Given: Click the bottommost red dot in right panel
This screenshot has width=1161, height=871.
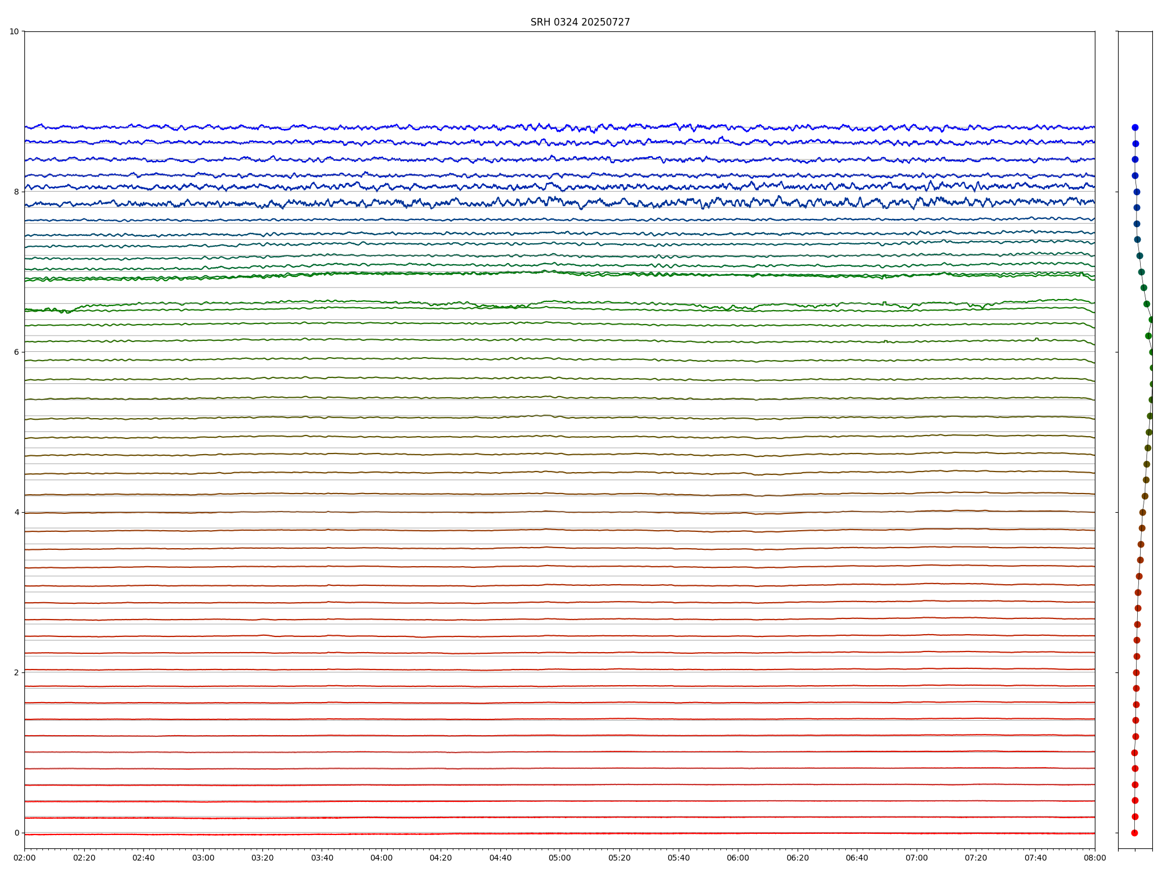Looking at the screenshot, I should pos(1134,833).
